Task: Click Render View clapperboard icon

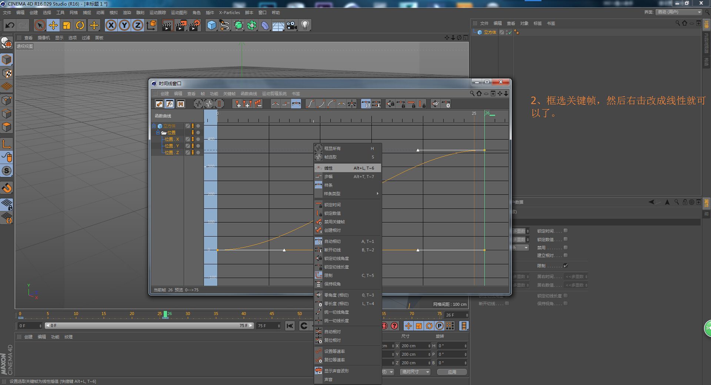Action: pyautogui.click(x=167, y=26)
